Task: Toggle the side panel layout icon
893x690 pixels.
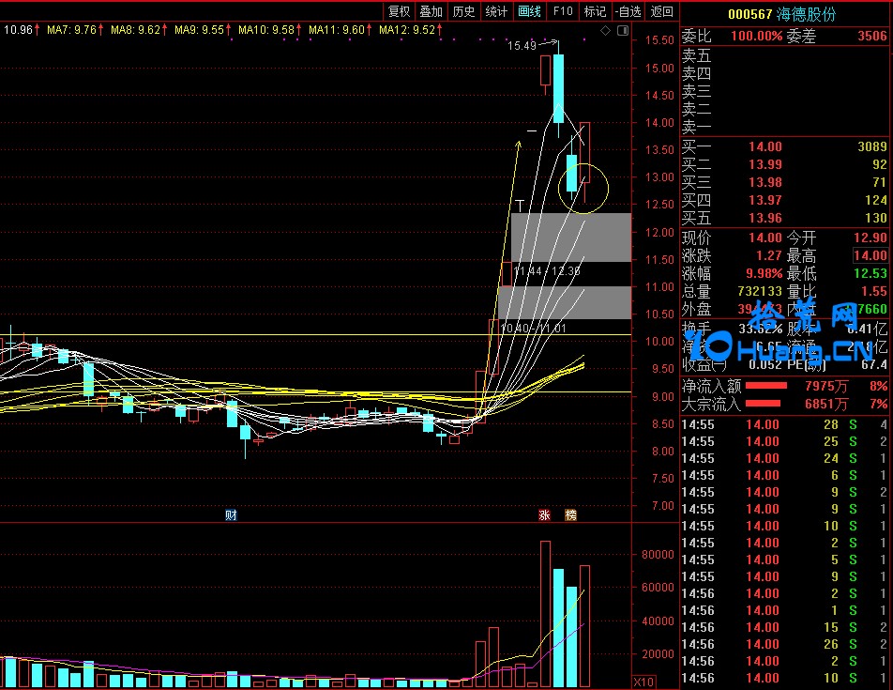Action: 623,31
